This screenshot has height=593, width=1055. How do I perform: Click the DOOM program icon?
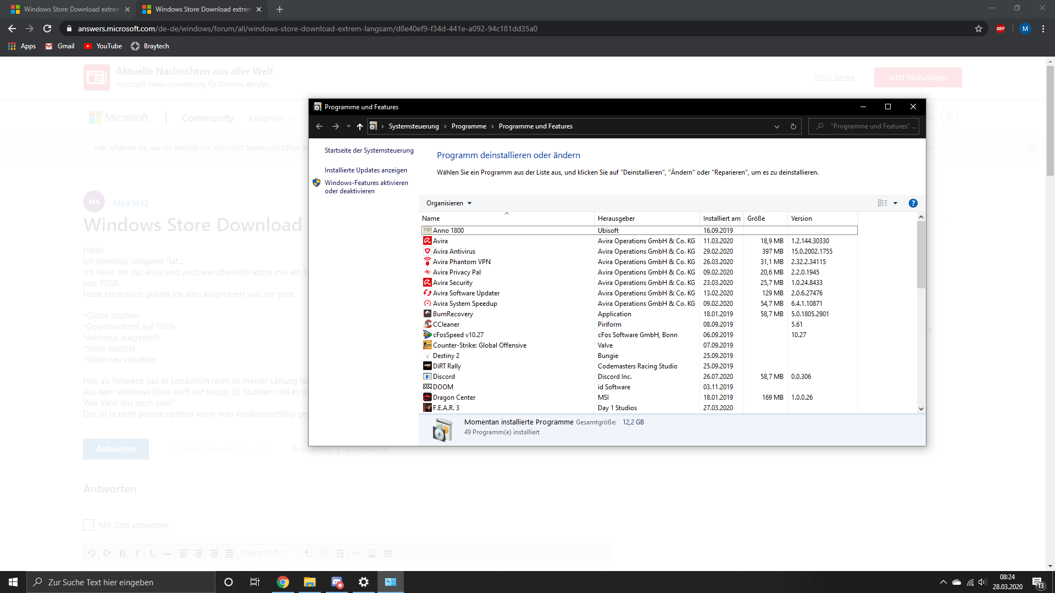tap(427, 387)
